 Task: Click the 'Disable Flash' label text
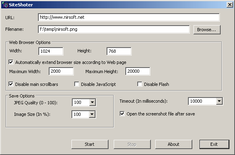(x=156, y=84)
